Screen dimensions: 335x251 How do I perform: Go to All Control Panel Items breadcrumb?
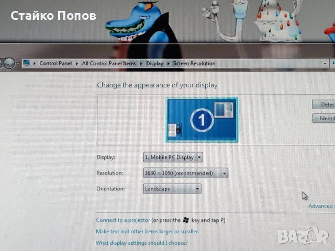pyautogui.click(x=109, y=63)
